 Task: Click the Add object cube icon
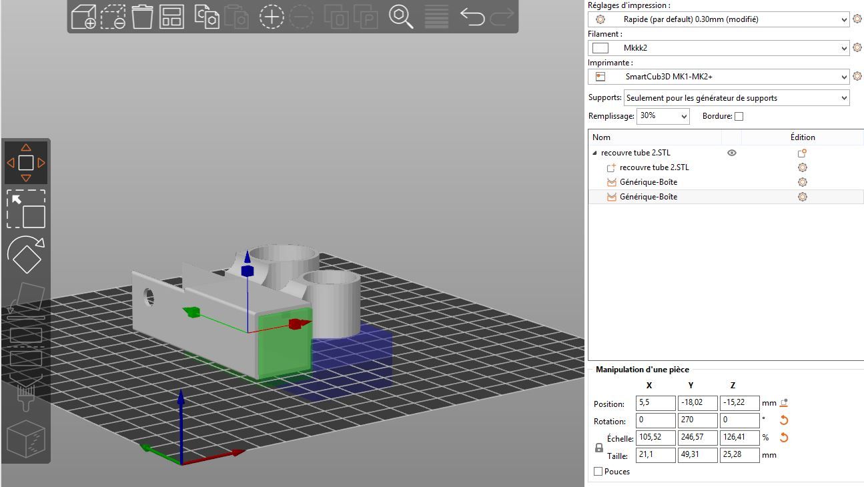[83, 17]
